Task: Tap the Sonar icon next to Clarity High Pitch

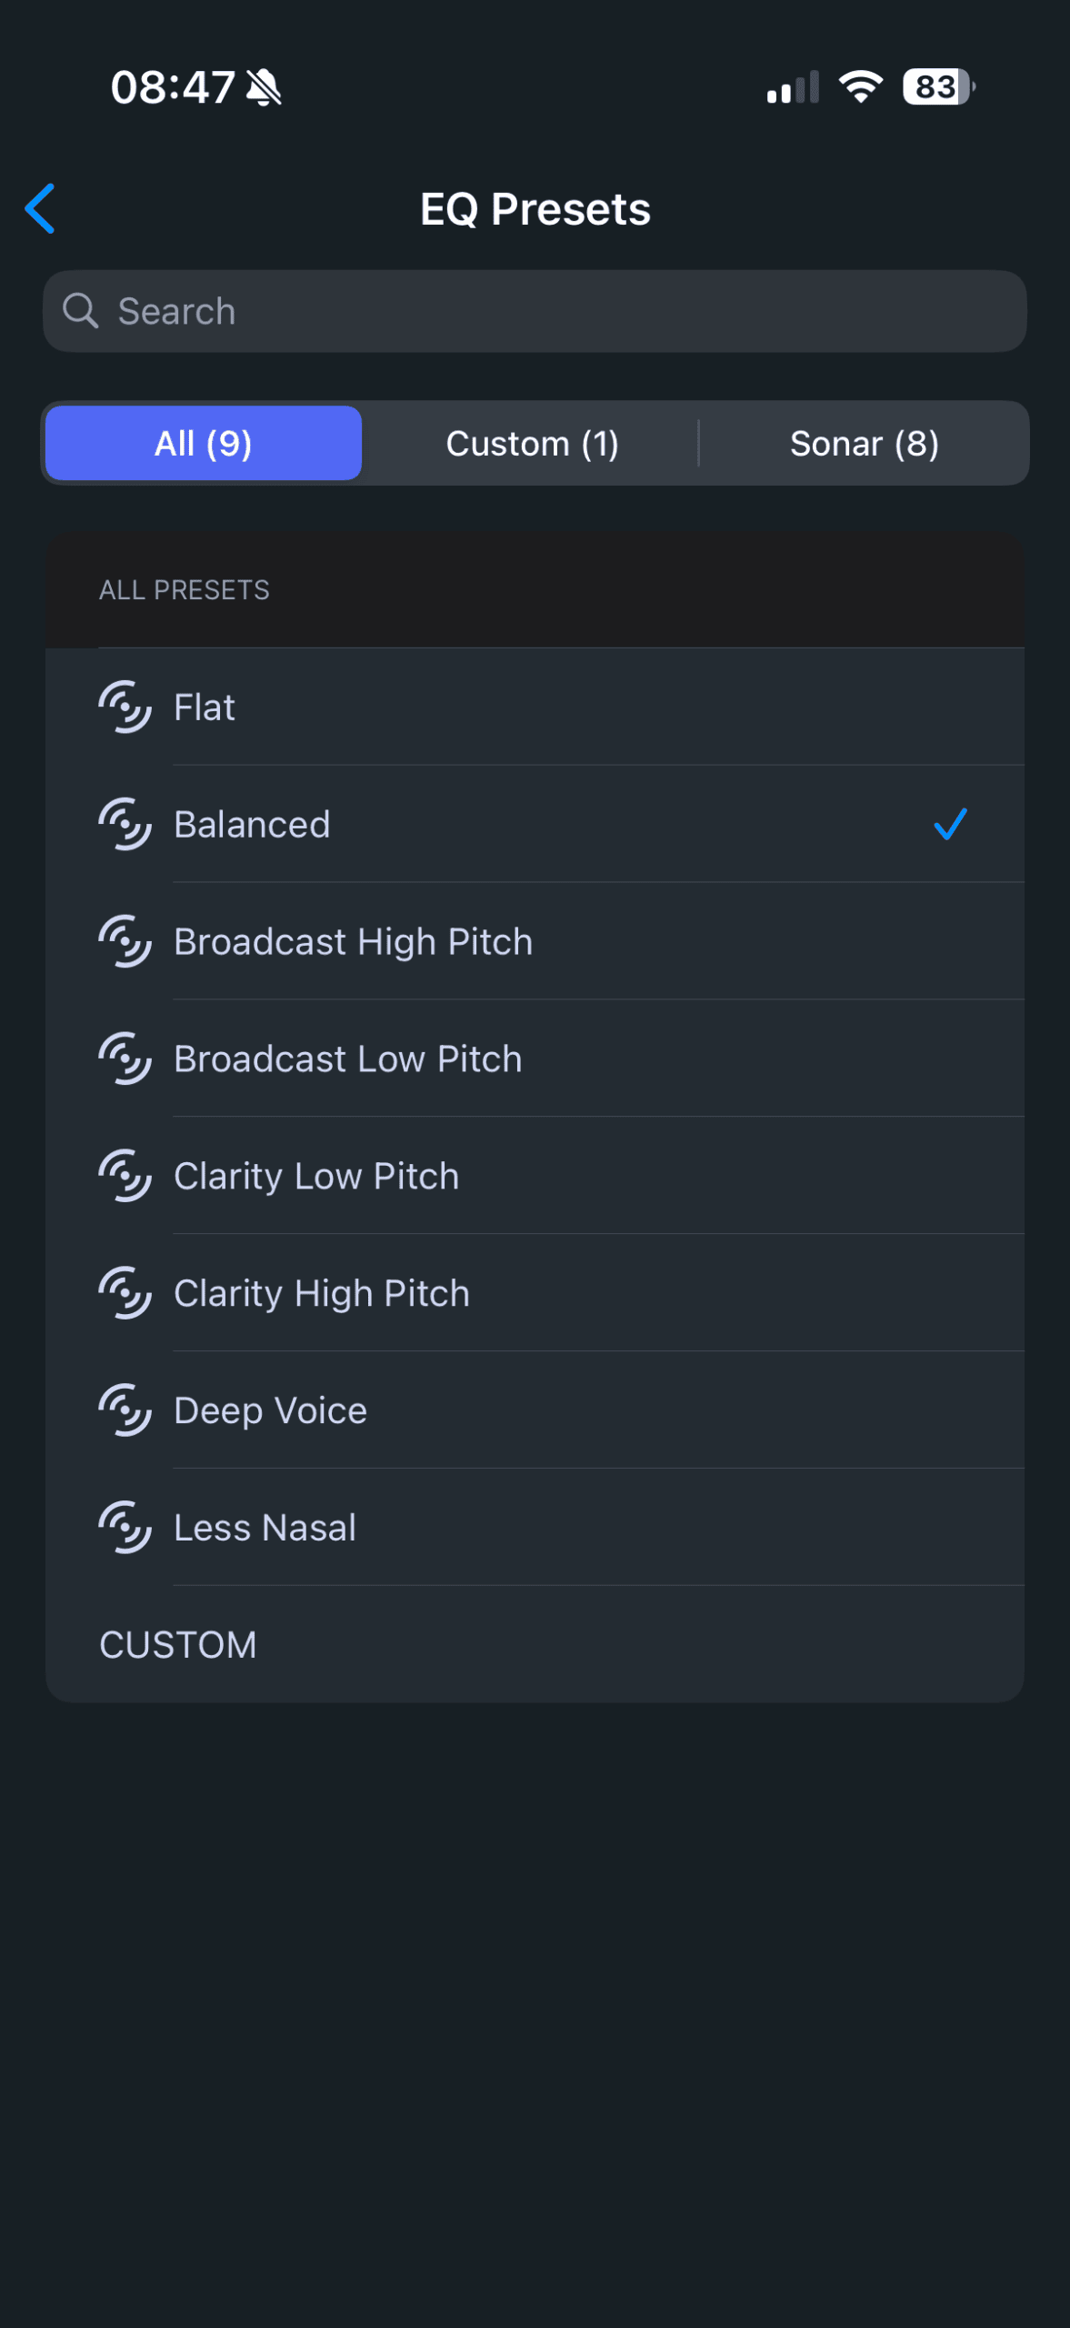Action: 125,1292
